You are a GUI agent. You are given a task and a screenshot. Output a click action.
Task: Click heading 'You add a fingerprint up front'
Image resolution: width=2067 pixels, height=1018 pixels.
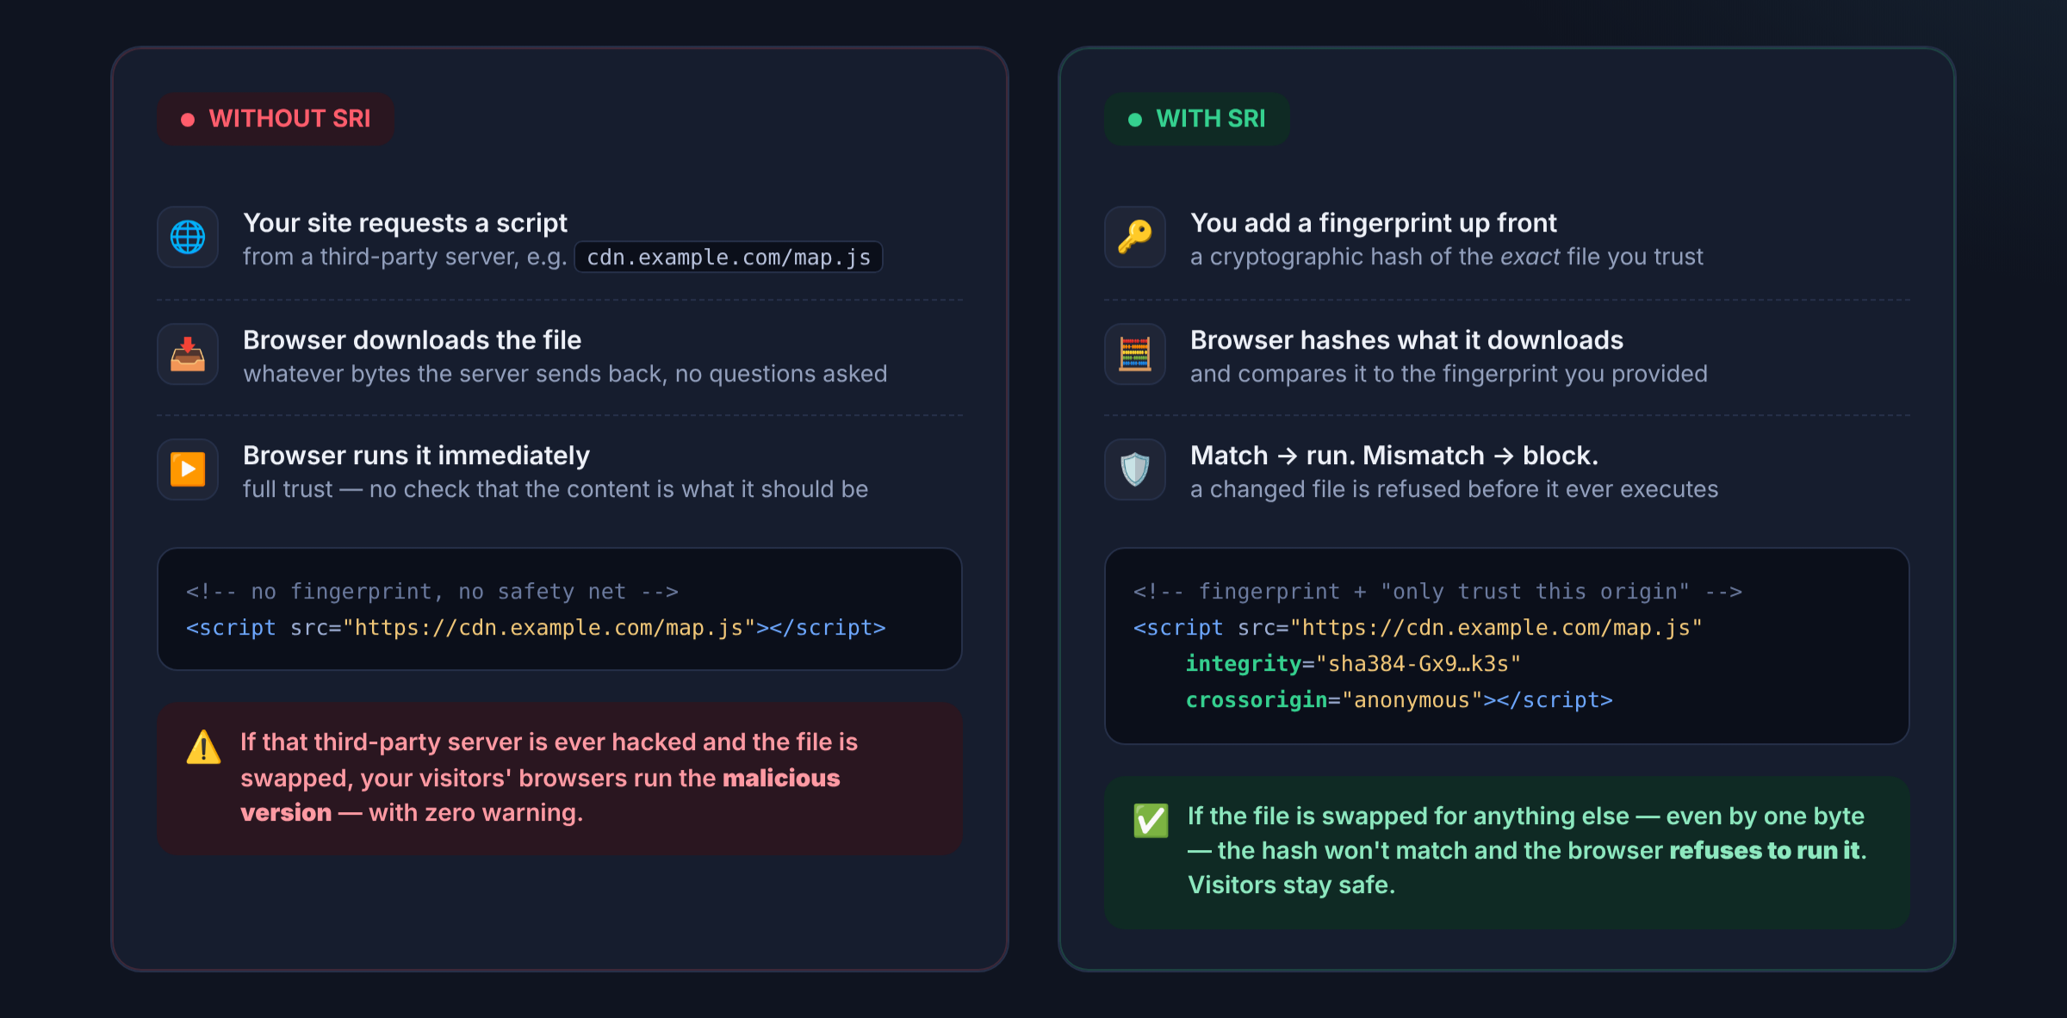click(x=1374, y=223)
